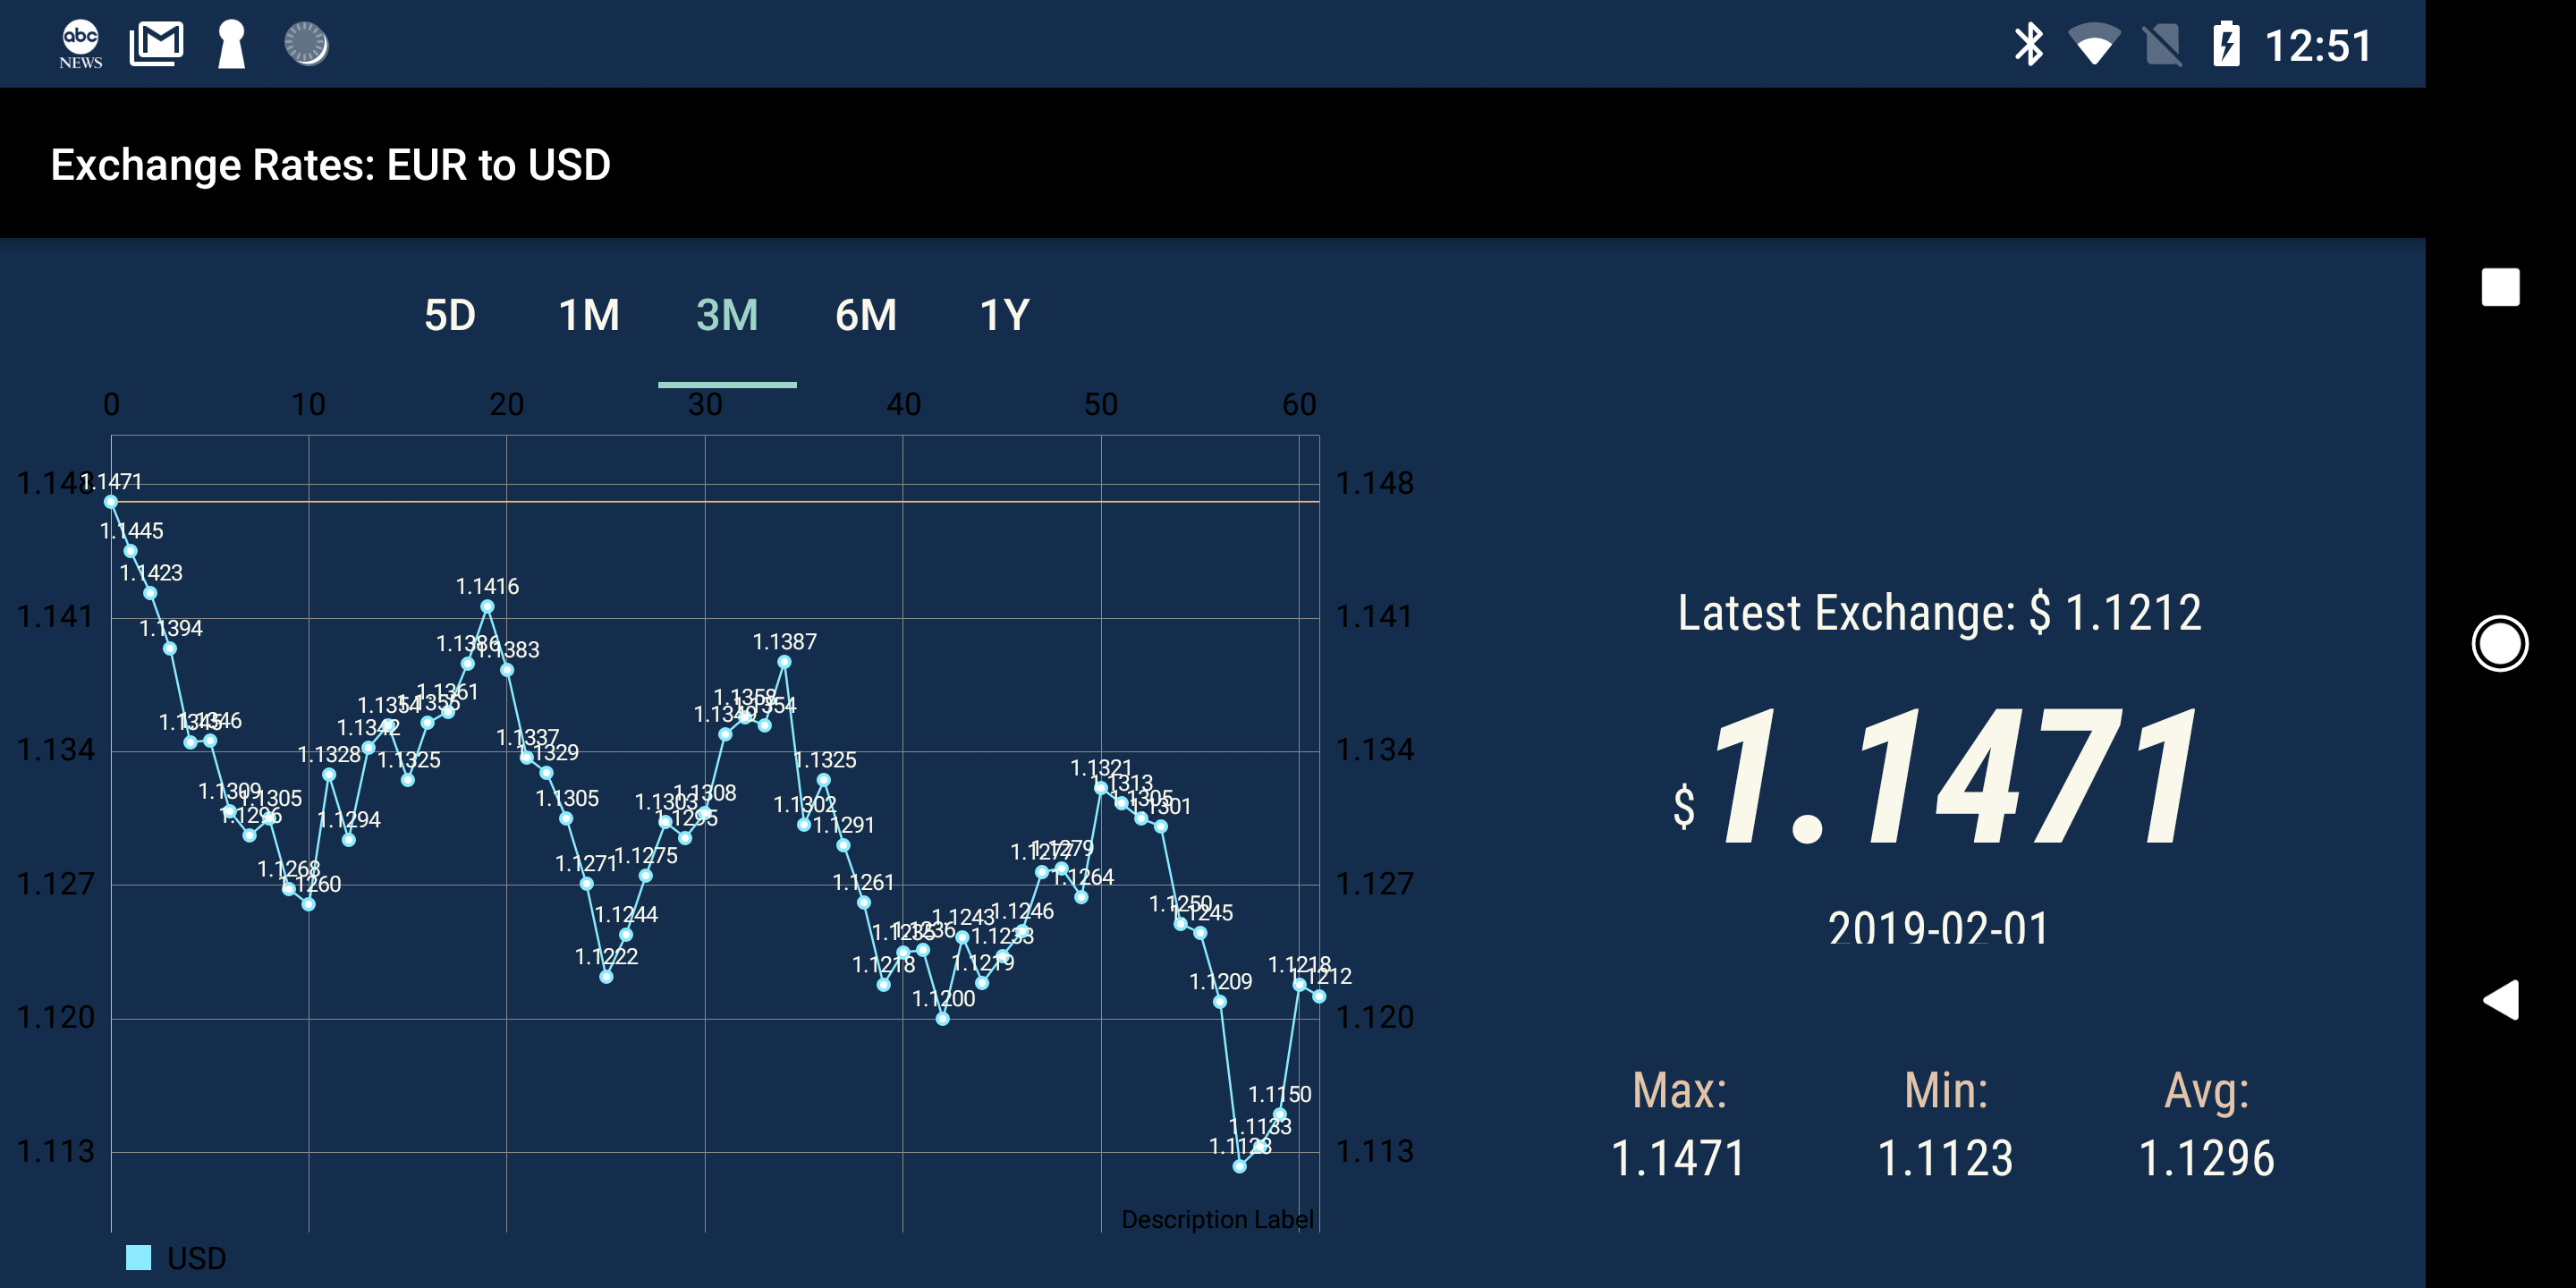Select the 3M time range tab
Viewport: 2576px width, 1288px height.
pos(727,316)
